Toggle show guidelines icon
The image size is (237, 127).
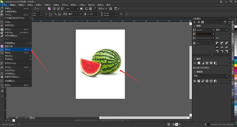point(94,9)
